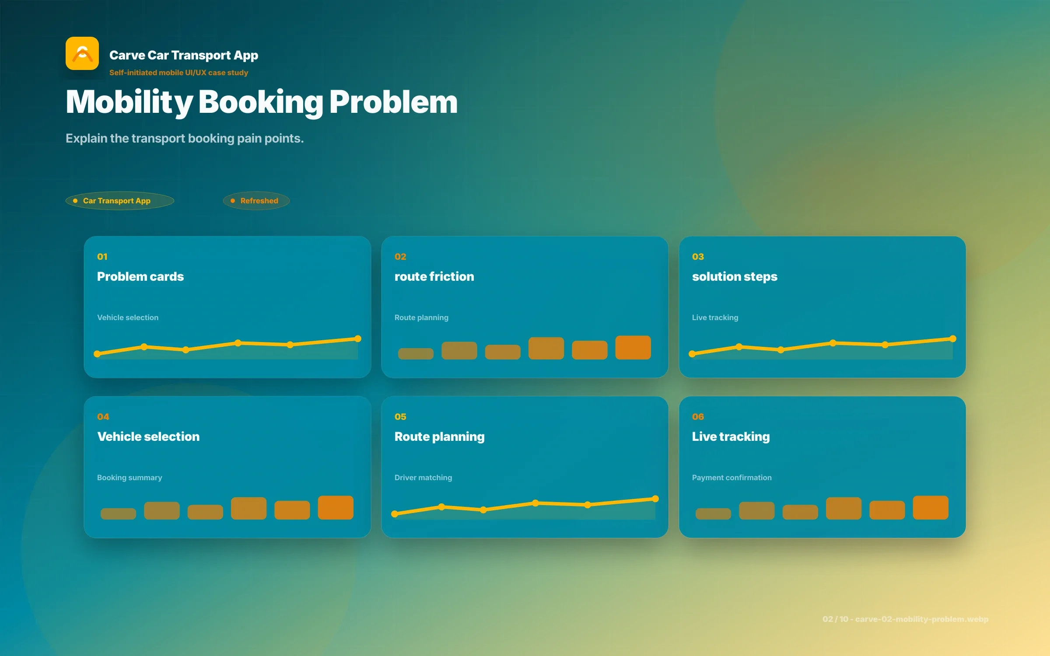Click the 03 number label
Image resolution: width=1050 pixels, height=656 pixels.
tap(698, 257)
